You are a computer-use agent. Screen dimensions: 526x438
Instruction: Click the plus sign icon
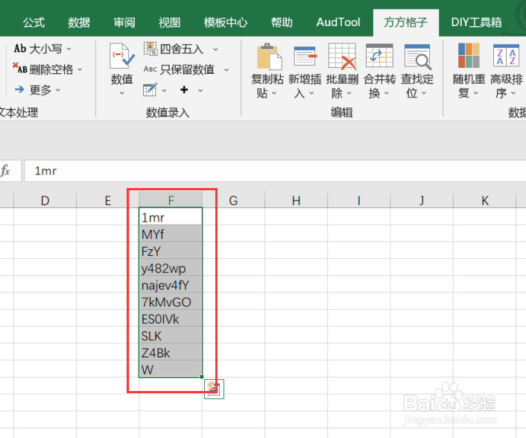(184, 90)
